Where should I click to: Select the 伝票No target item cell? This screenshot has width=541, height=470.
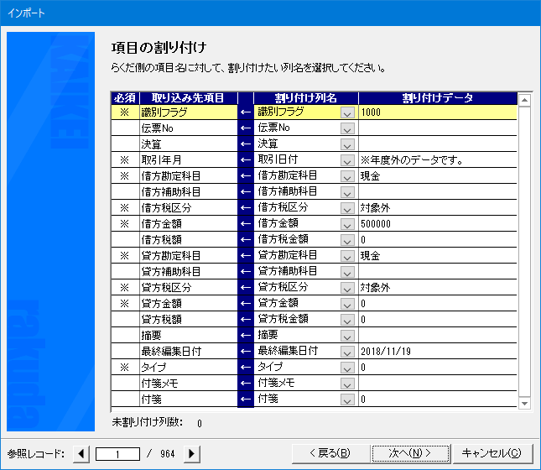coord(189,128)
